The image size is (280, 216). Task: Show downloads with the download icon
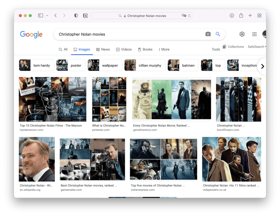click(x=232, y=15)
